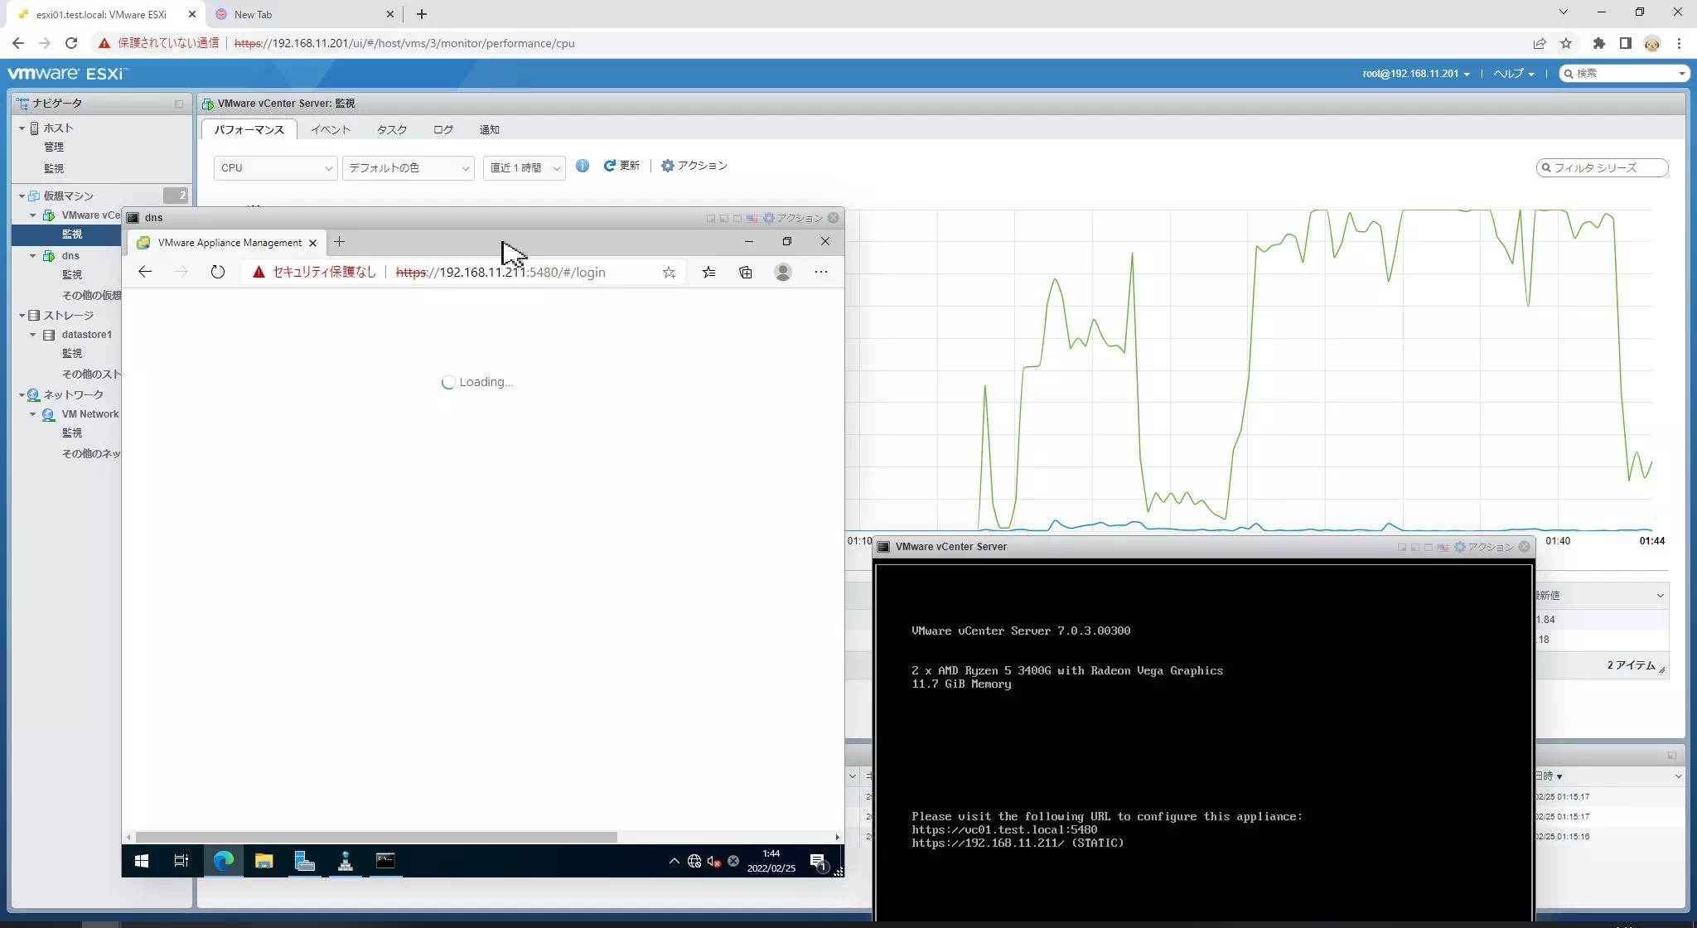Viewport: 1697px width, 928px height.
Task: Select datastore1 in the navigator
Action: point(86,335)
